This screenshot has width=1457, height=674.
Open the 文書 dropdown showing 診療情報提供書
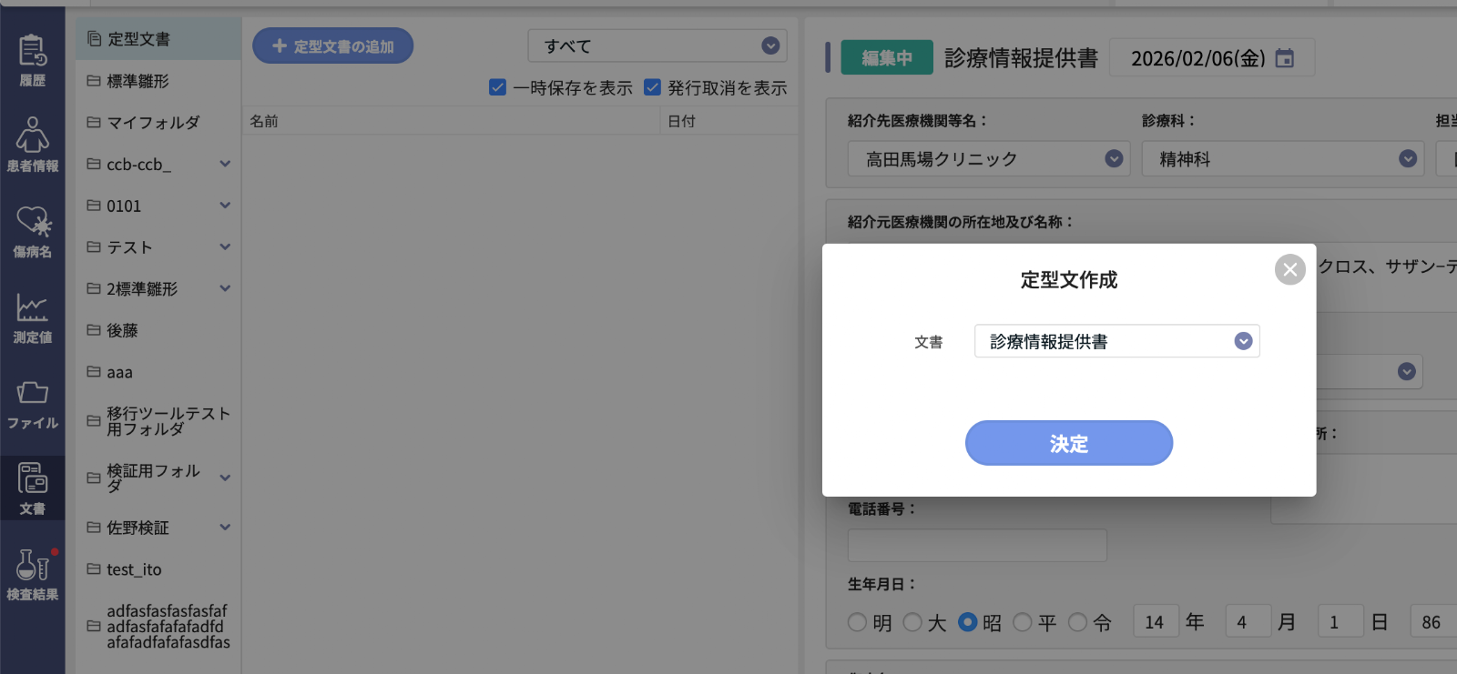click(1116, 341)
